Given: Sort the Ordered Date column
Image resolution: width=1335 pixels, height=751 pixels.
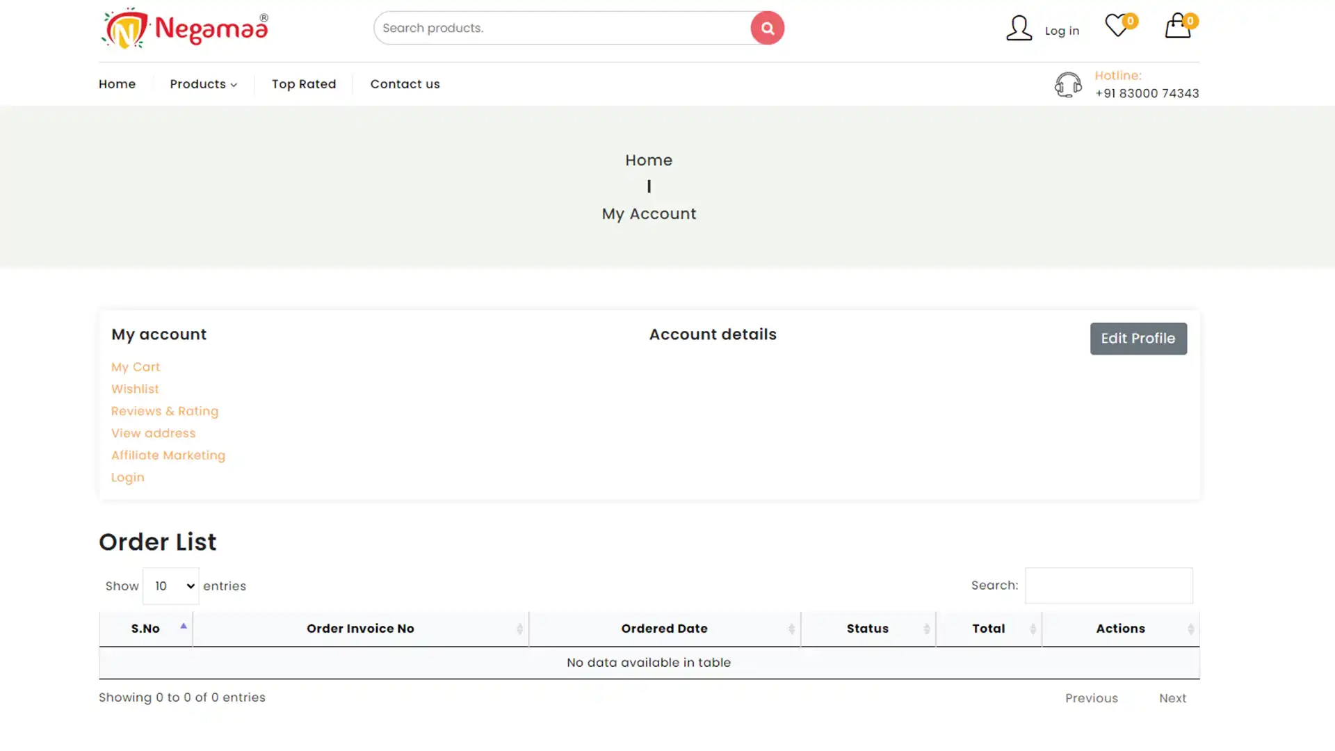Looking at the screenshot, I should (x=664, y=629).
